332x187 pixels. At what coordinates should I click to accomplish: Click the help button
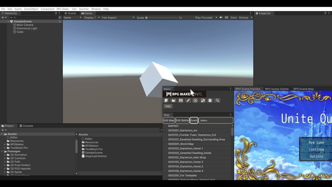[x=168, y=106]
